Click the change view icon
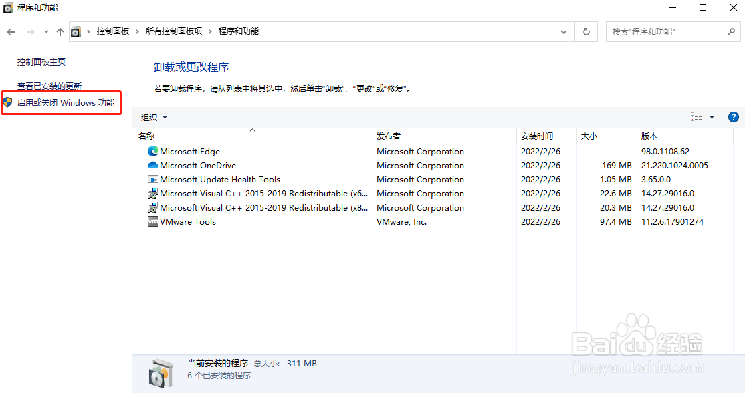The width and height of the screenshot is (745, 393). click(696, 117)
